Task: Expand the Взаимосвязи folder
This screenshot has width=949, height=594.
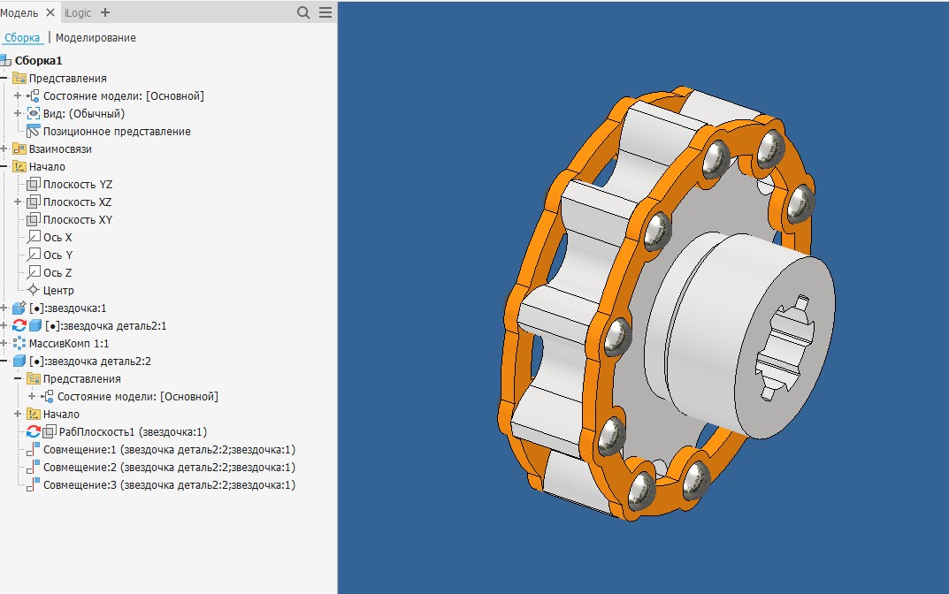Action: click(4, 149)
